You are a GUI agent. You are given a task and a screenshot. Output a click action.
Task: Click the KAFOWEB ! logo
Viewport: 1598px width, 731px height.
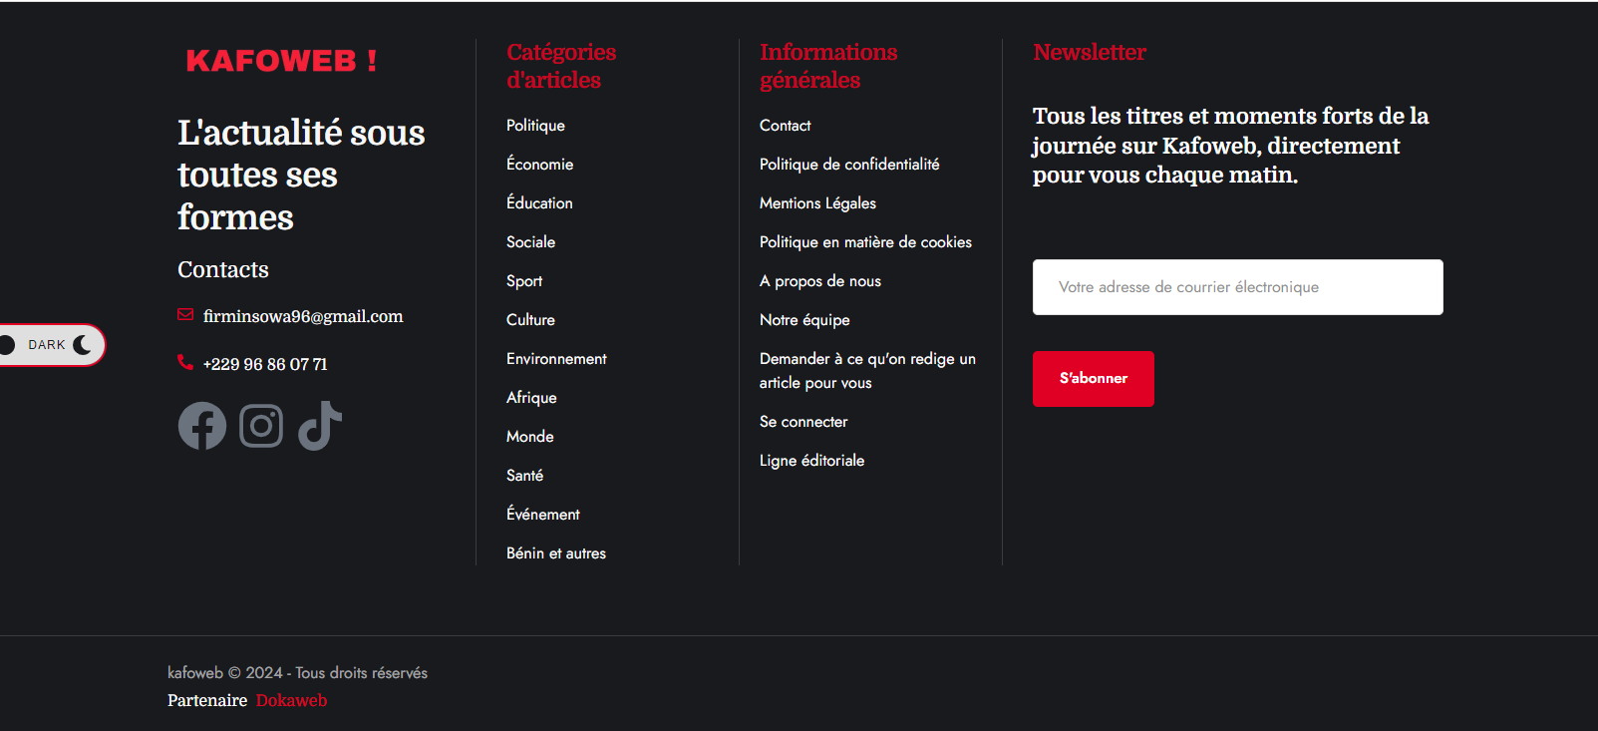coord(281,61)
